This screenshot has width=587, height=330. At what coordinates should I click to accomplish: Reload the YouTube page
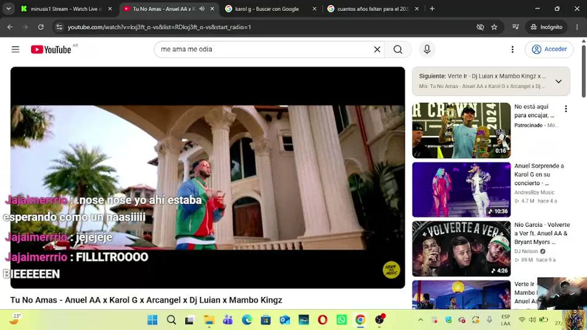tap(41, 27)
